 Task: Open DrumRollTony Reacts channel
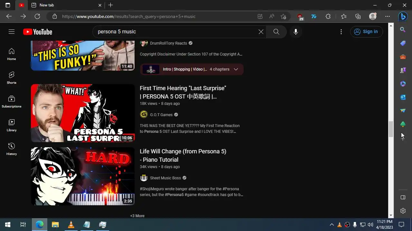pos(168,43)
